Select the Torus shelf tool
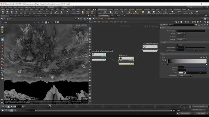Screen dimensions: 209x117 (16, 12)
